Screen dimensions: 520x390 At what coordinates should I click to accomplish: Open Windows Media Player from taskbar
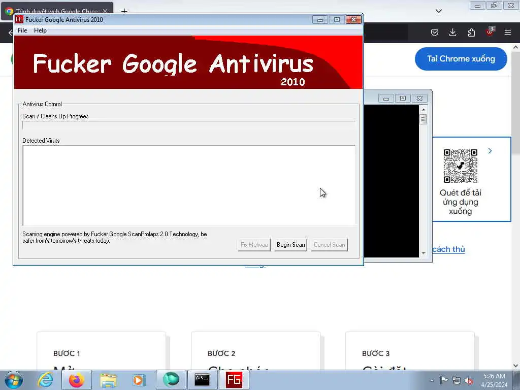[x=139, y=380]
